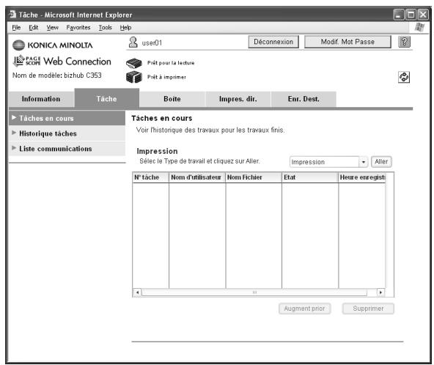434x365 pixels.
Task: Click the 'Prêt pour la lecture' status text
Action: tap(171, 63)
